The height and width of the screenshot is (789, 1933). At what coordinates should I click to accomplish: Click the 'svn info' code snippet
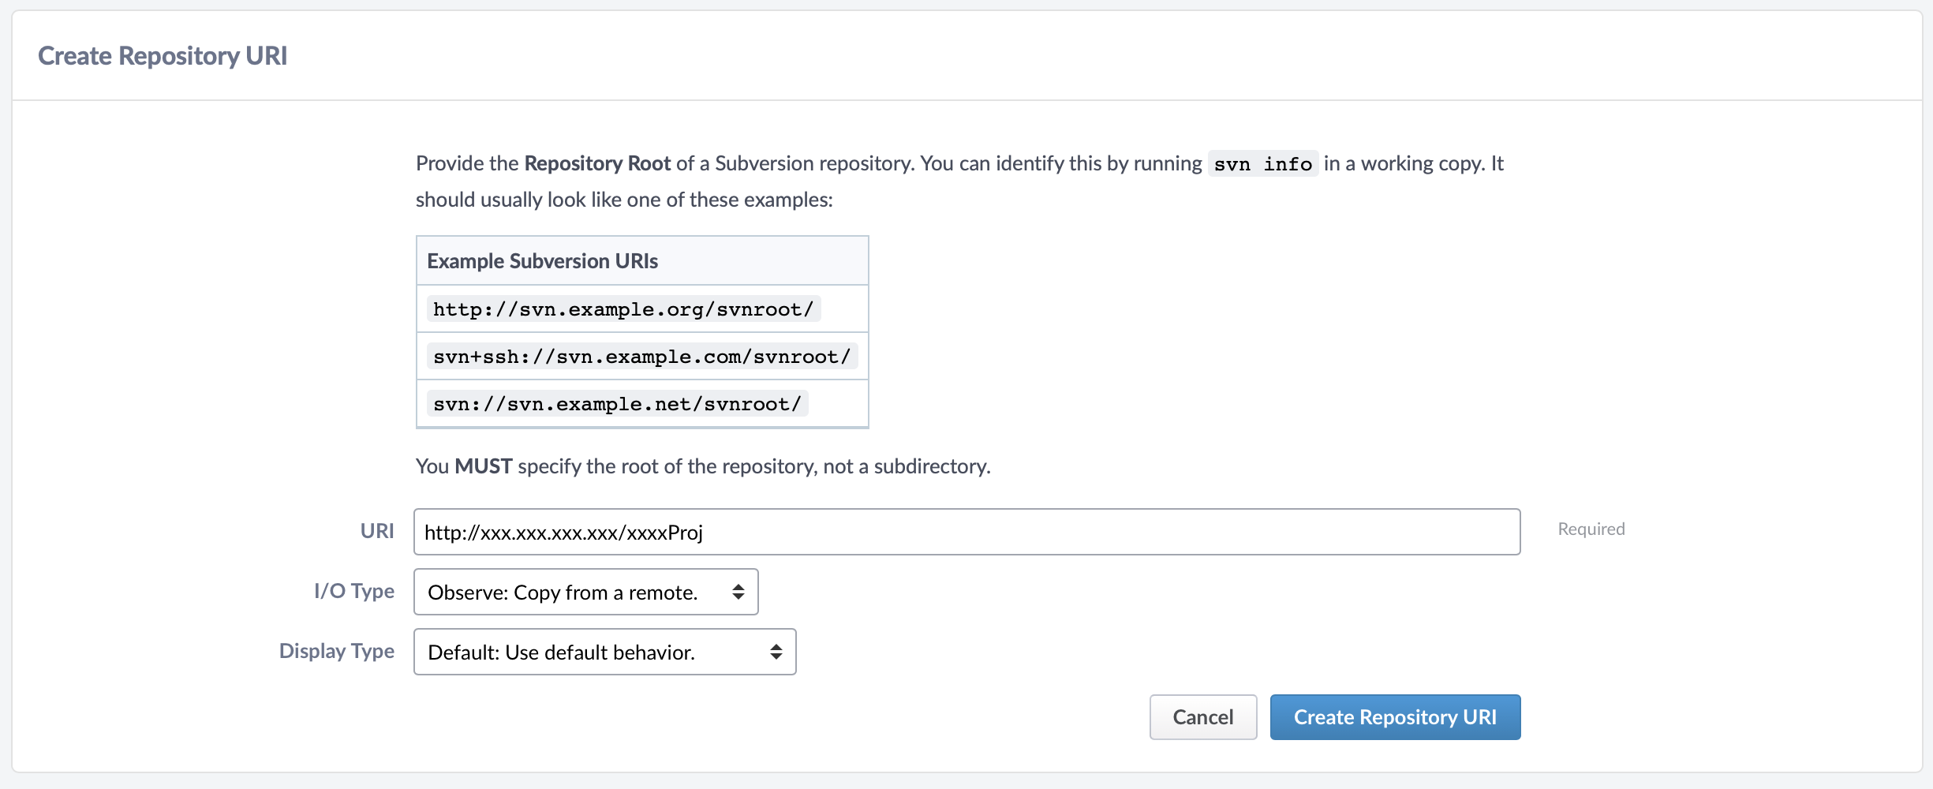point(1262,163)
